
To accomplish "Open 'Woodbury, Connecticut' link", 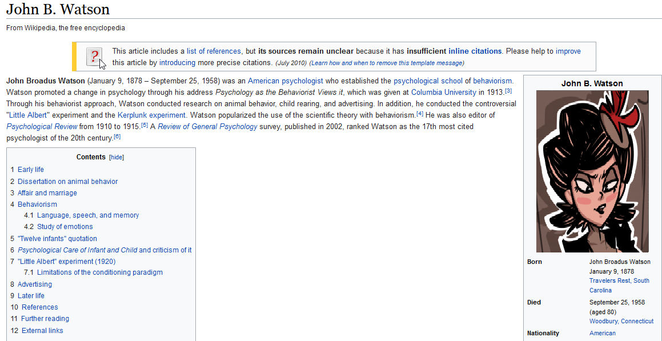I will point(621,321).
